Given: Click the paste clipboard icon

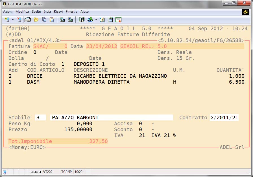Looking at the screenshot, I should 52,20.
